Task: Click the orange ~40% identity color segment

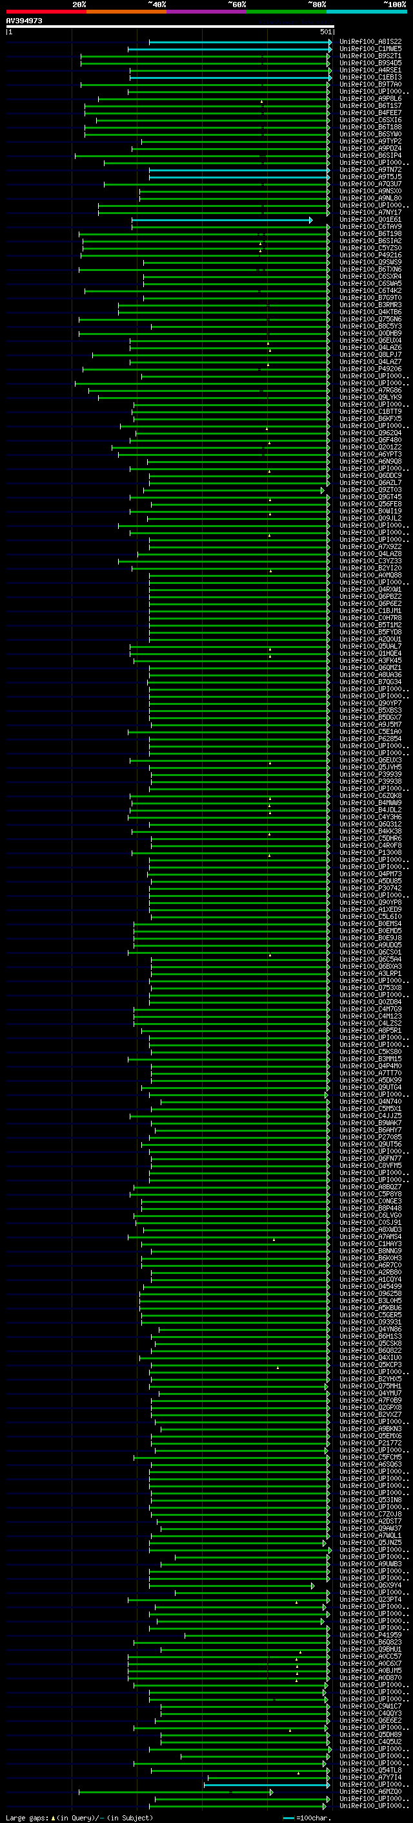Action: 126,12
